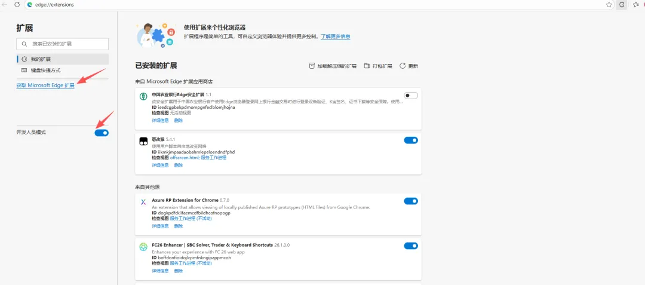
Task: Click the magnifier icon in extension search box
Action: [x=24, y=44]
